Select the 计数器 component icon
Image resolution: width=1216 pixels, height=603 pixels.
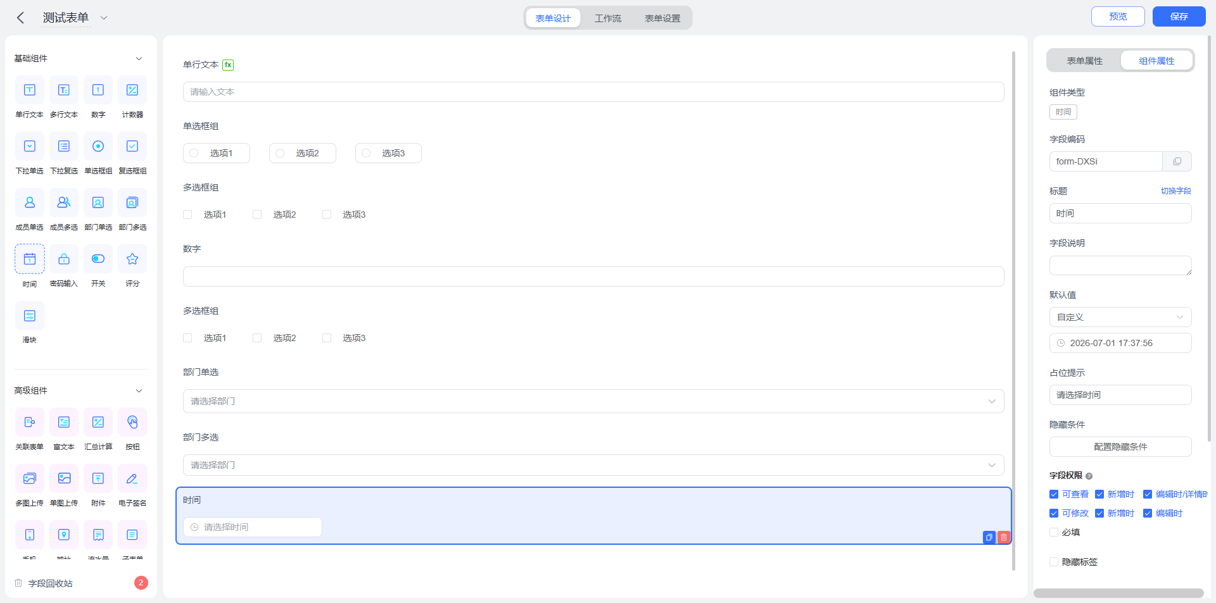coord(132,90)
